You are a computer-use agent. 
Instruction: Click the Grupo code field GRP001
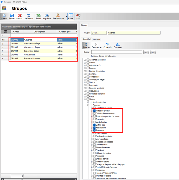click(99, 33)
